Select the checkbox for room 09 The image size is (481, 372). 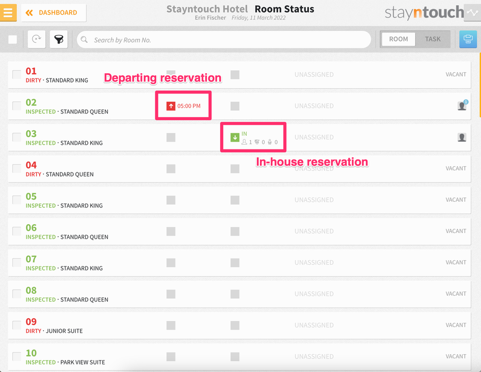[17, 325]
